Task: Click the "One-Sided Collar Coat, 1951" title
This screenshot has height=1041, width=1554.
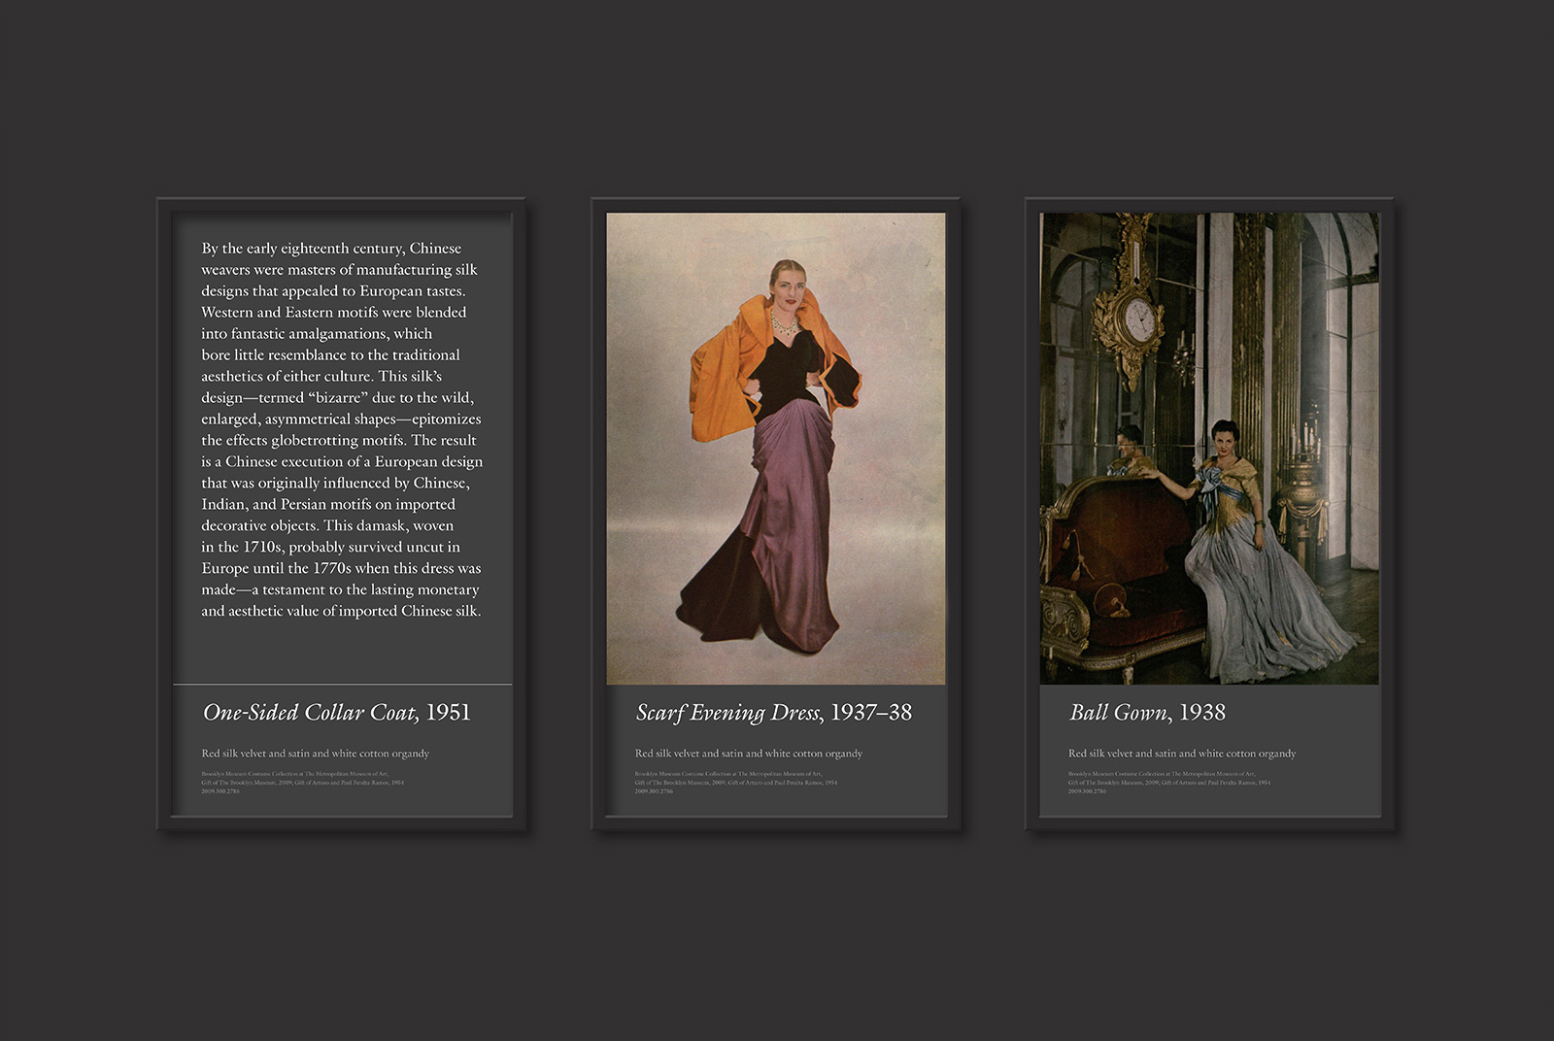Action: coord(336,713)
